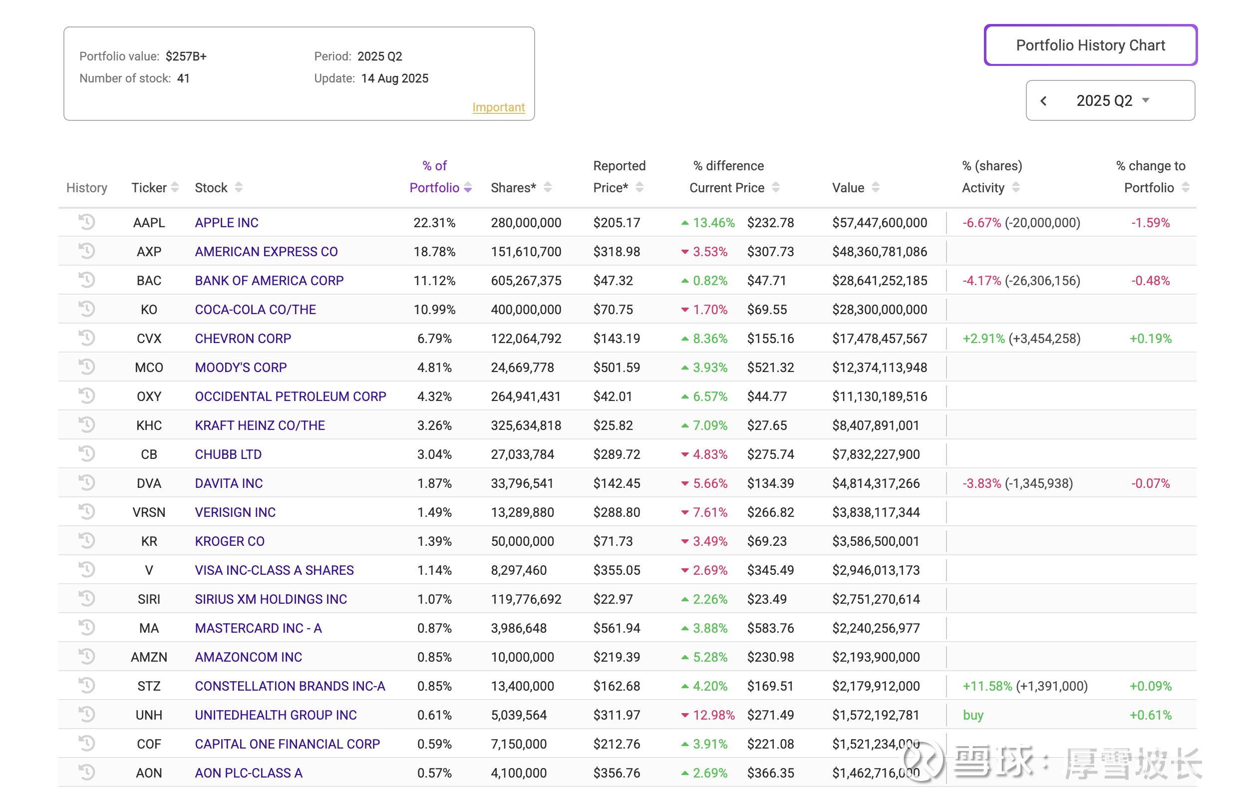Sort table by Value column
1239x801 pixels.
pos(855,188)
